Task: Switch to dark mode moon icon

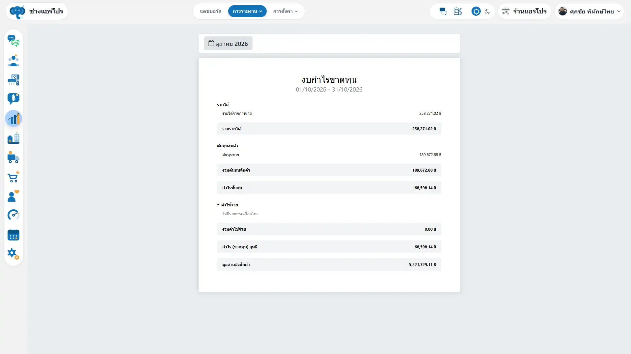Action: tap(487, 11)
